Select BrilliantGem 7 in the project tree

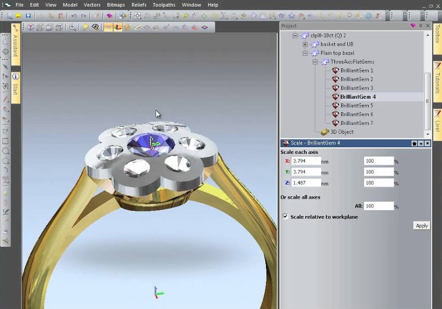point(356,122)
